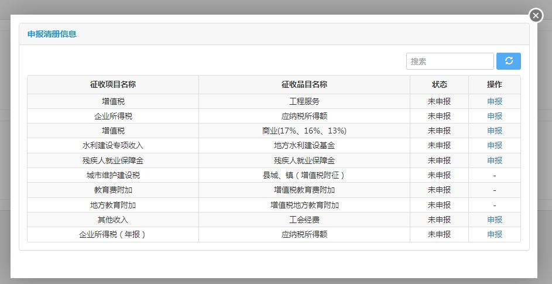Select the 县城、镇(增值税附征) cell
This screenshot has width=552, height=284.
[304, 175]
